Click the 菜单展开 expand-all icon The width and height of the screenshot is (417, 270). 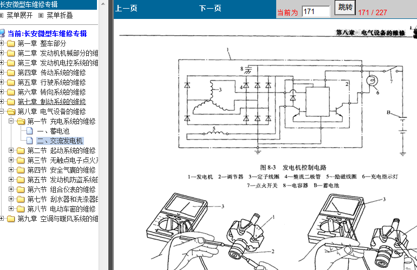coord(1,16)
